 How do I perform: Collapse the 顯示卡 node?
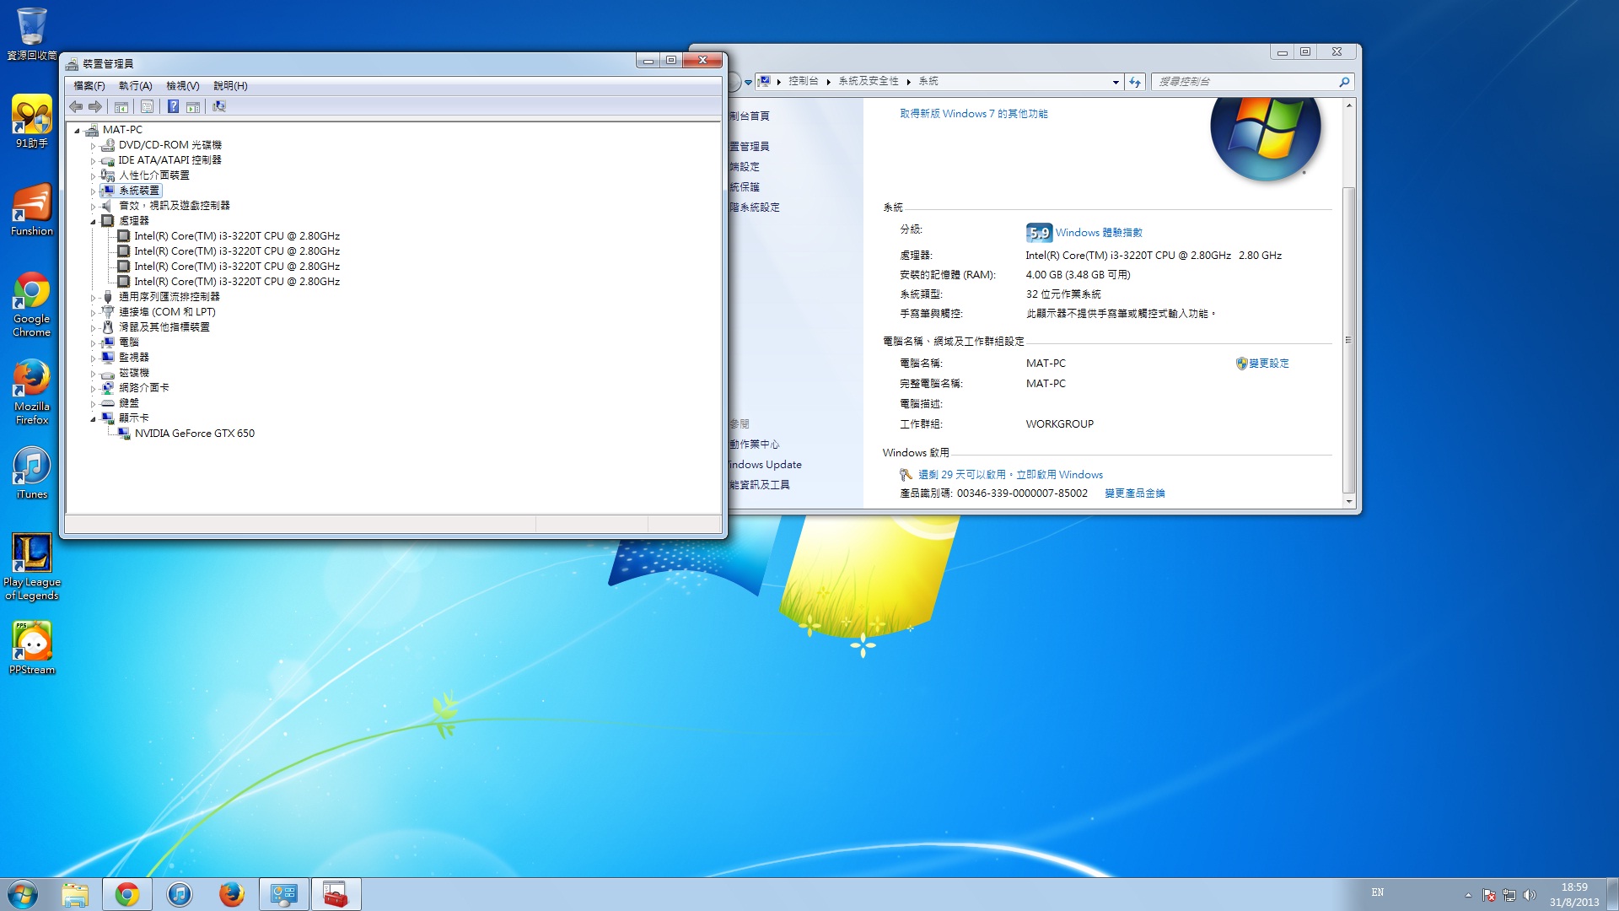point(94,418)
